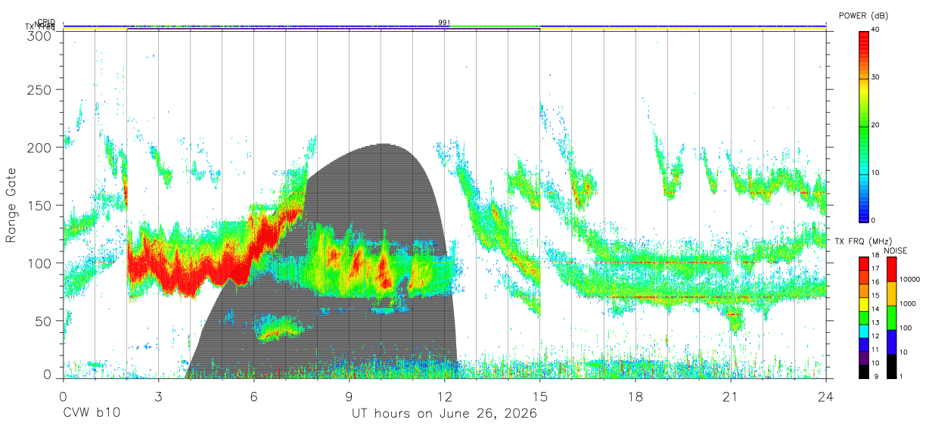Pick the green NOISE swatch above 100

891,318
